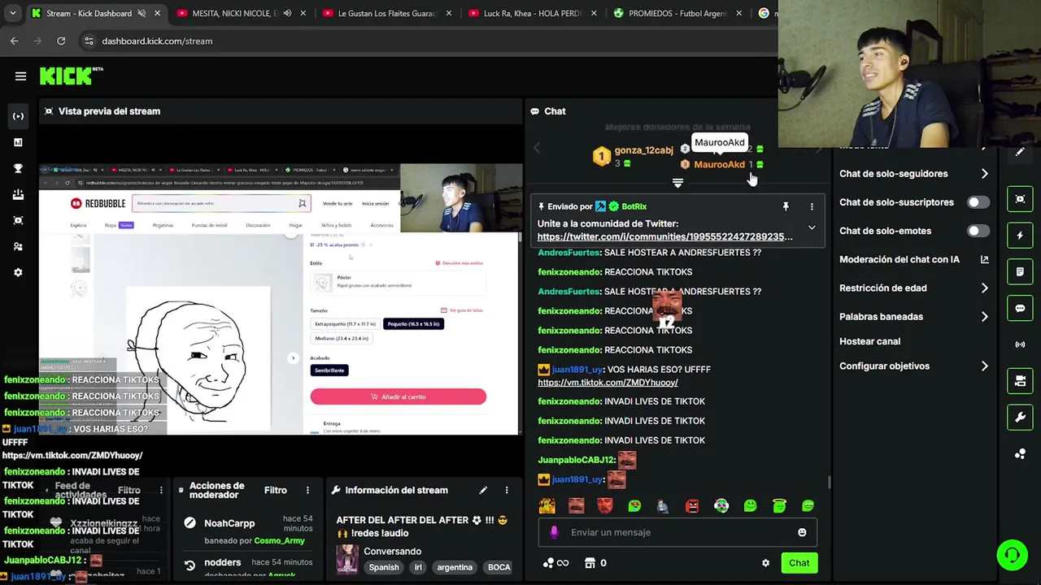Collapse the top donors leaderboard handle
1041x585 pixels.
tap(677, 183)
